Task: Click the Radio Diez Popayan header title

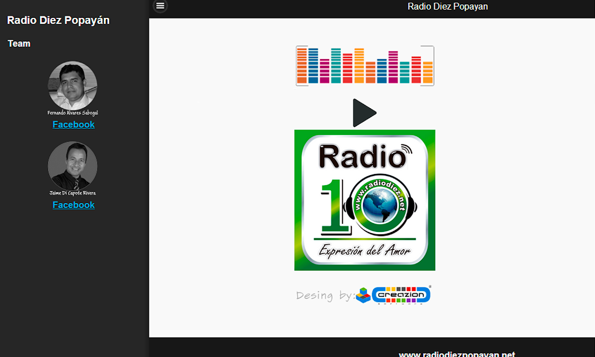Action: click(x=448, y=7)
